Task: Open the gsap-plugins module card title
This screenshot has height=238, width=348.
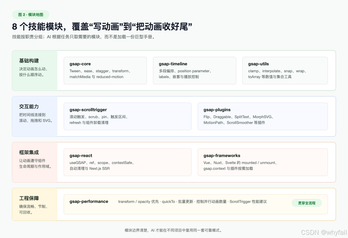Action: (217, 110)
